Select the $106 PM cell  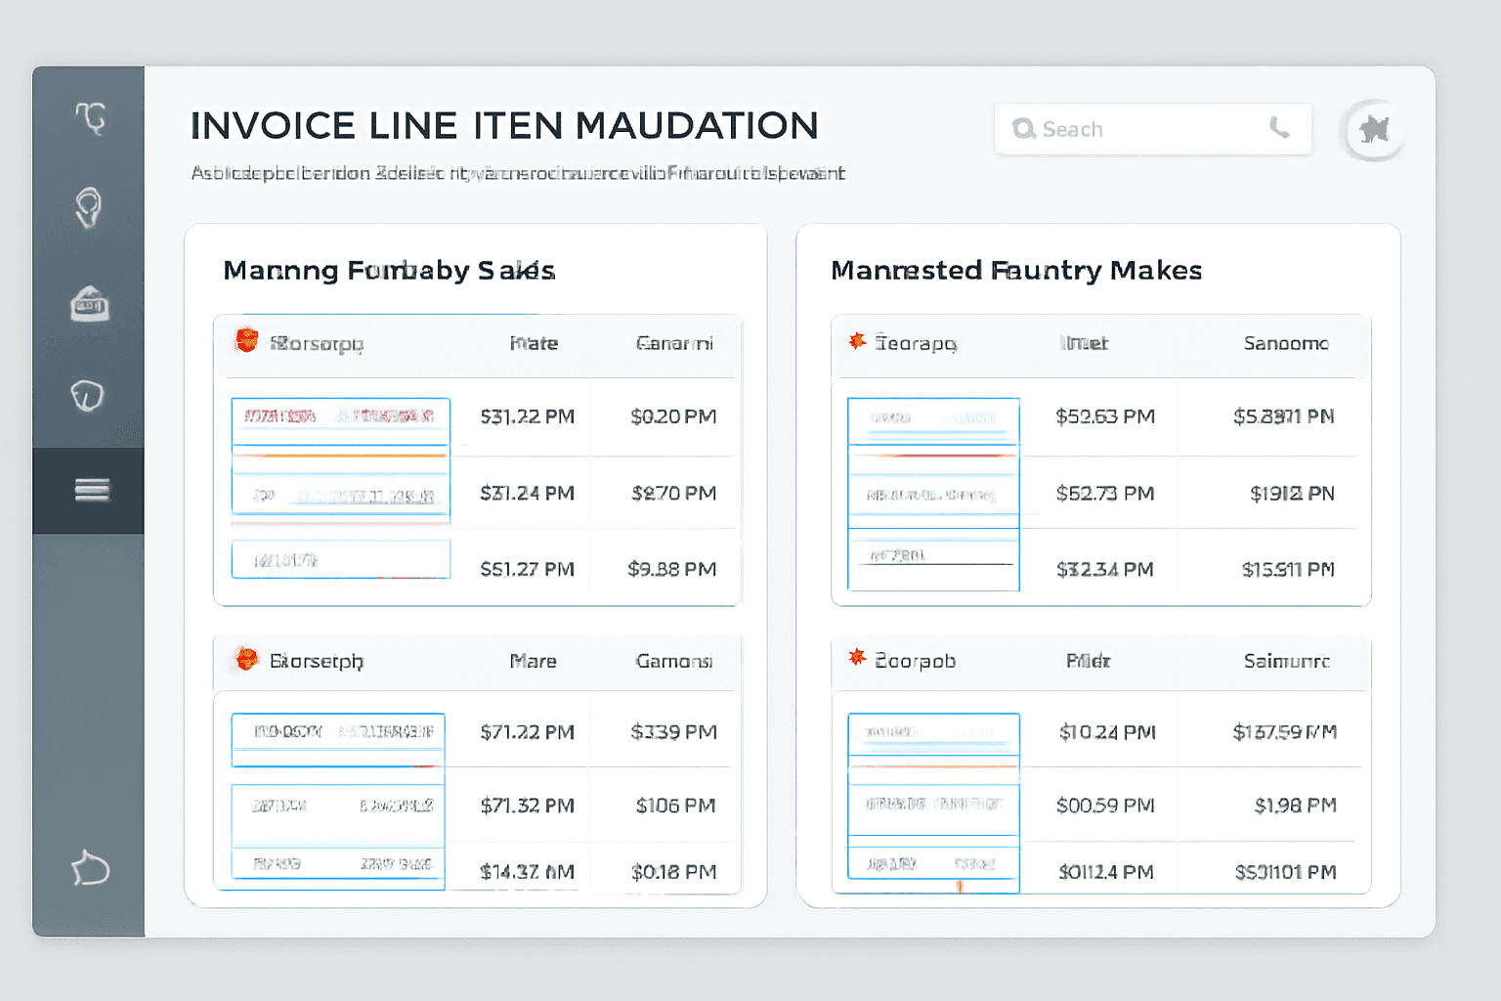pos(675,805)
